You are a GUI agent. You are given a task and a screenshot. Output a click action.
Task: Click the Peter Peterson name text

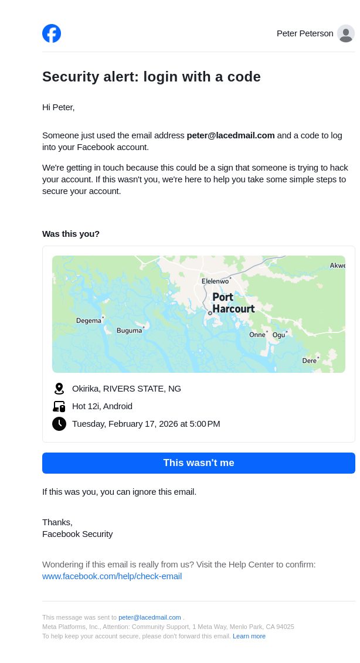coord(305,33)
